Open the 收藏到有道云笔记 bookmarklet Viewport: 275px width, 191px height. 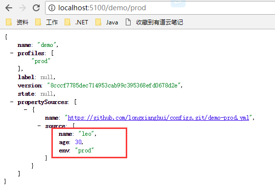point(154,22)
